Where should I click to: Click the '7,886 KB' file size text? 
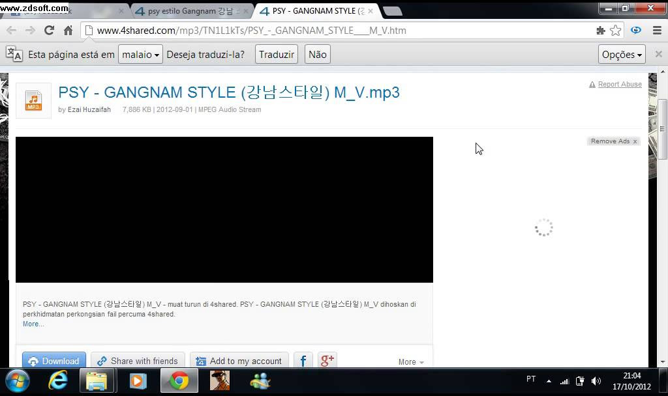pyautogui.click(x=137, y=109)
